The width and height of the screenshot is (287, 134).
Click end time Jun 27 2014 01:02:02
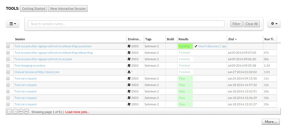point(242,72)
